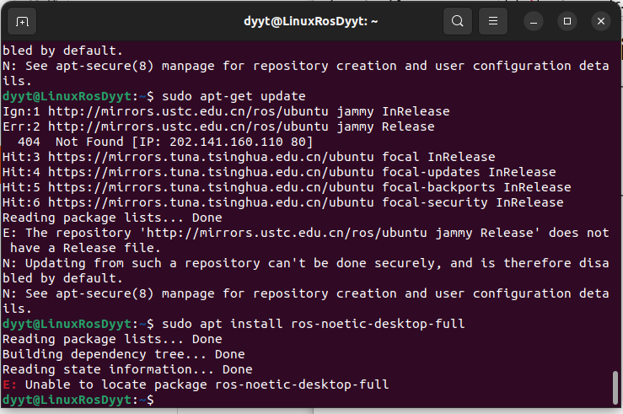Maximize the terminal window

tap(567, 21)
